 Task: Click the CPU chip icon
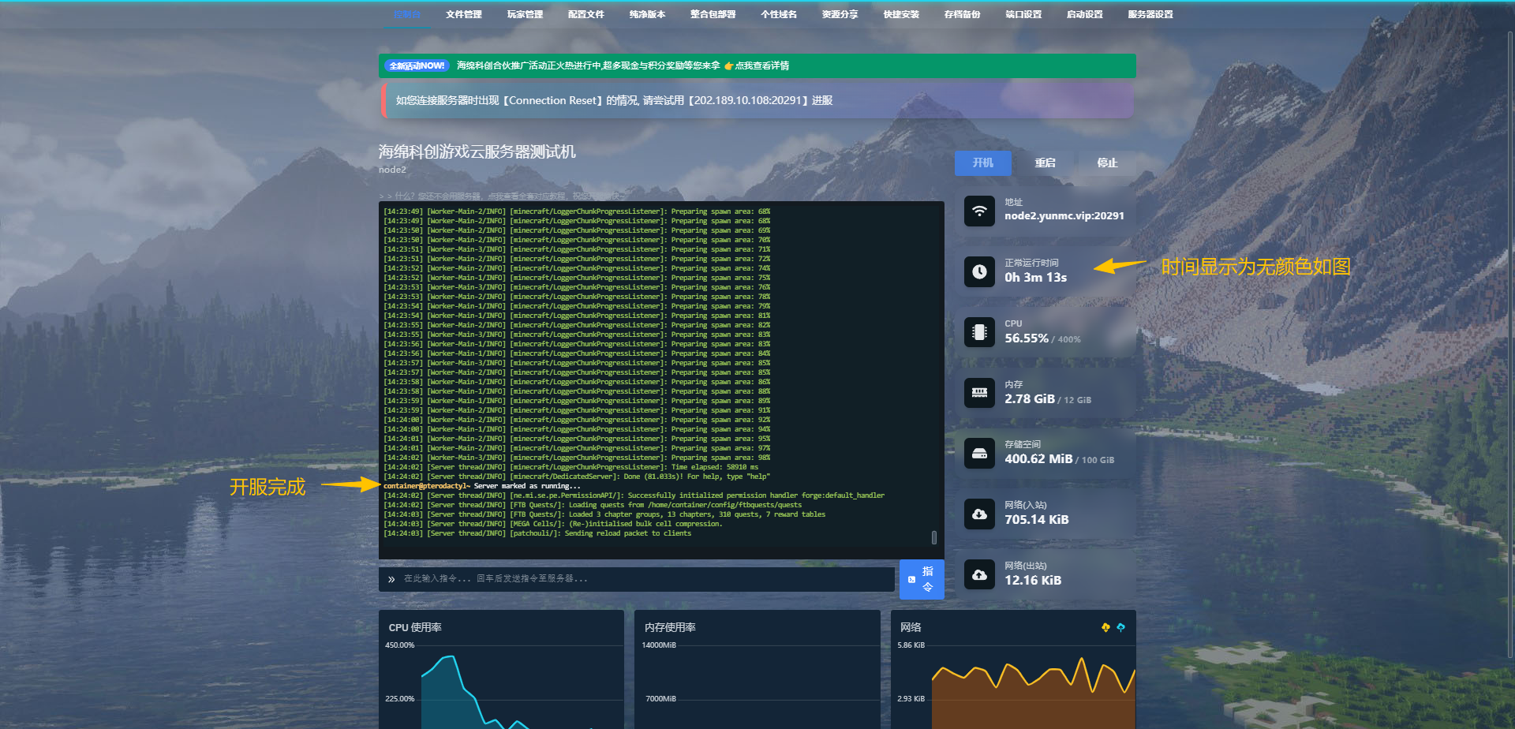click(x=979, y=332)
